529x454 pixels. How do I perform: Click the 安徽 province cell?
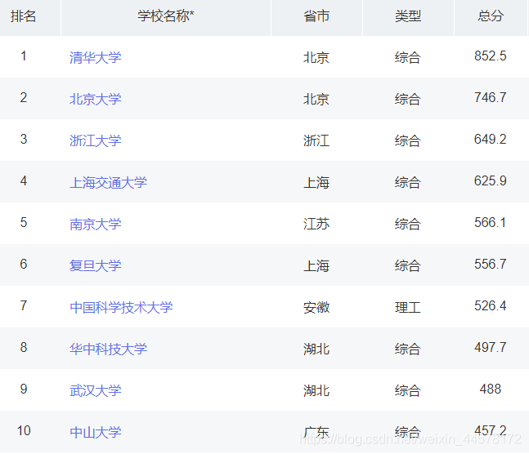click(316, 307)
